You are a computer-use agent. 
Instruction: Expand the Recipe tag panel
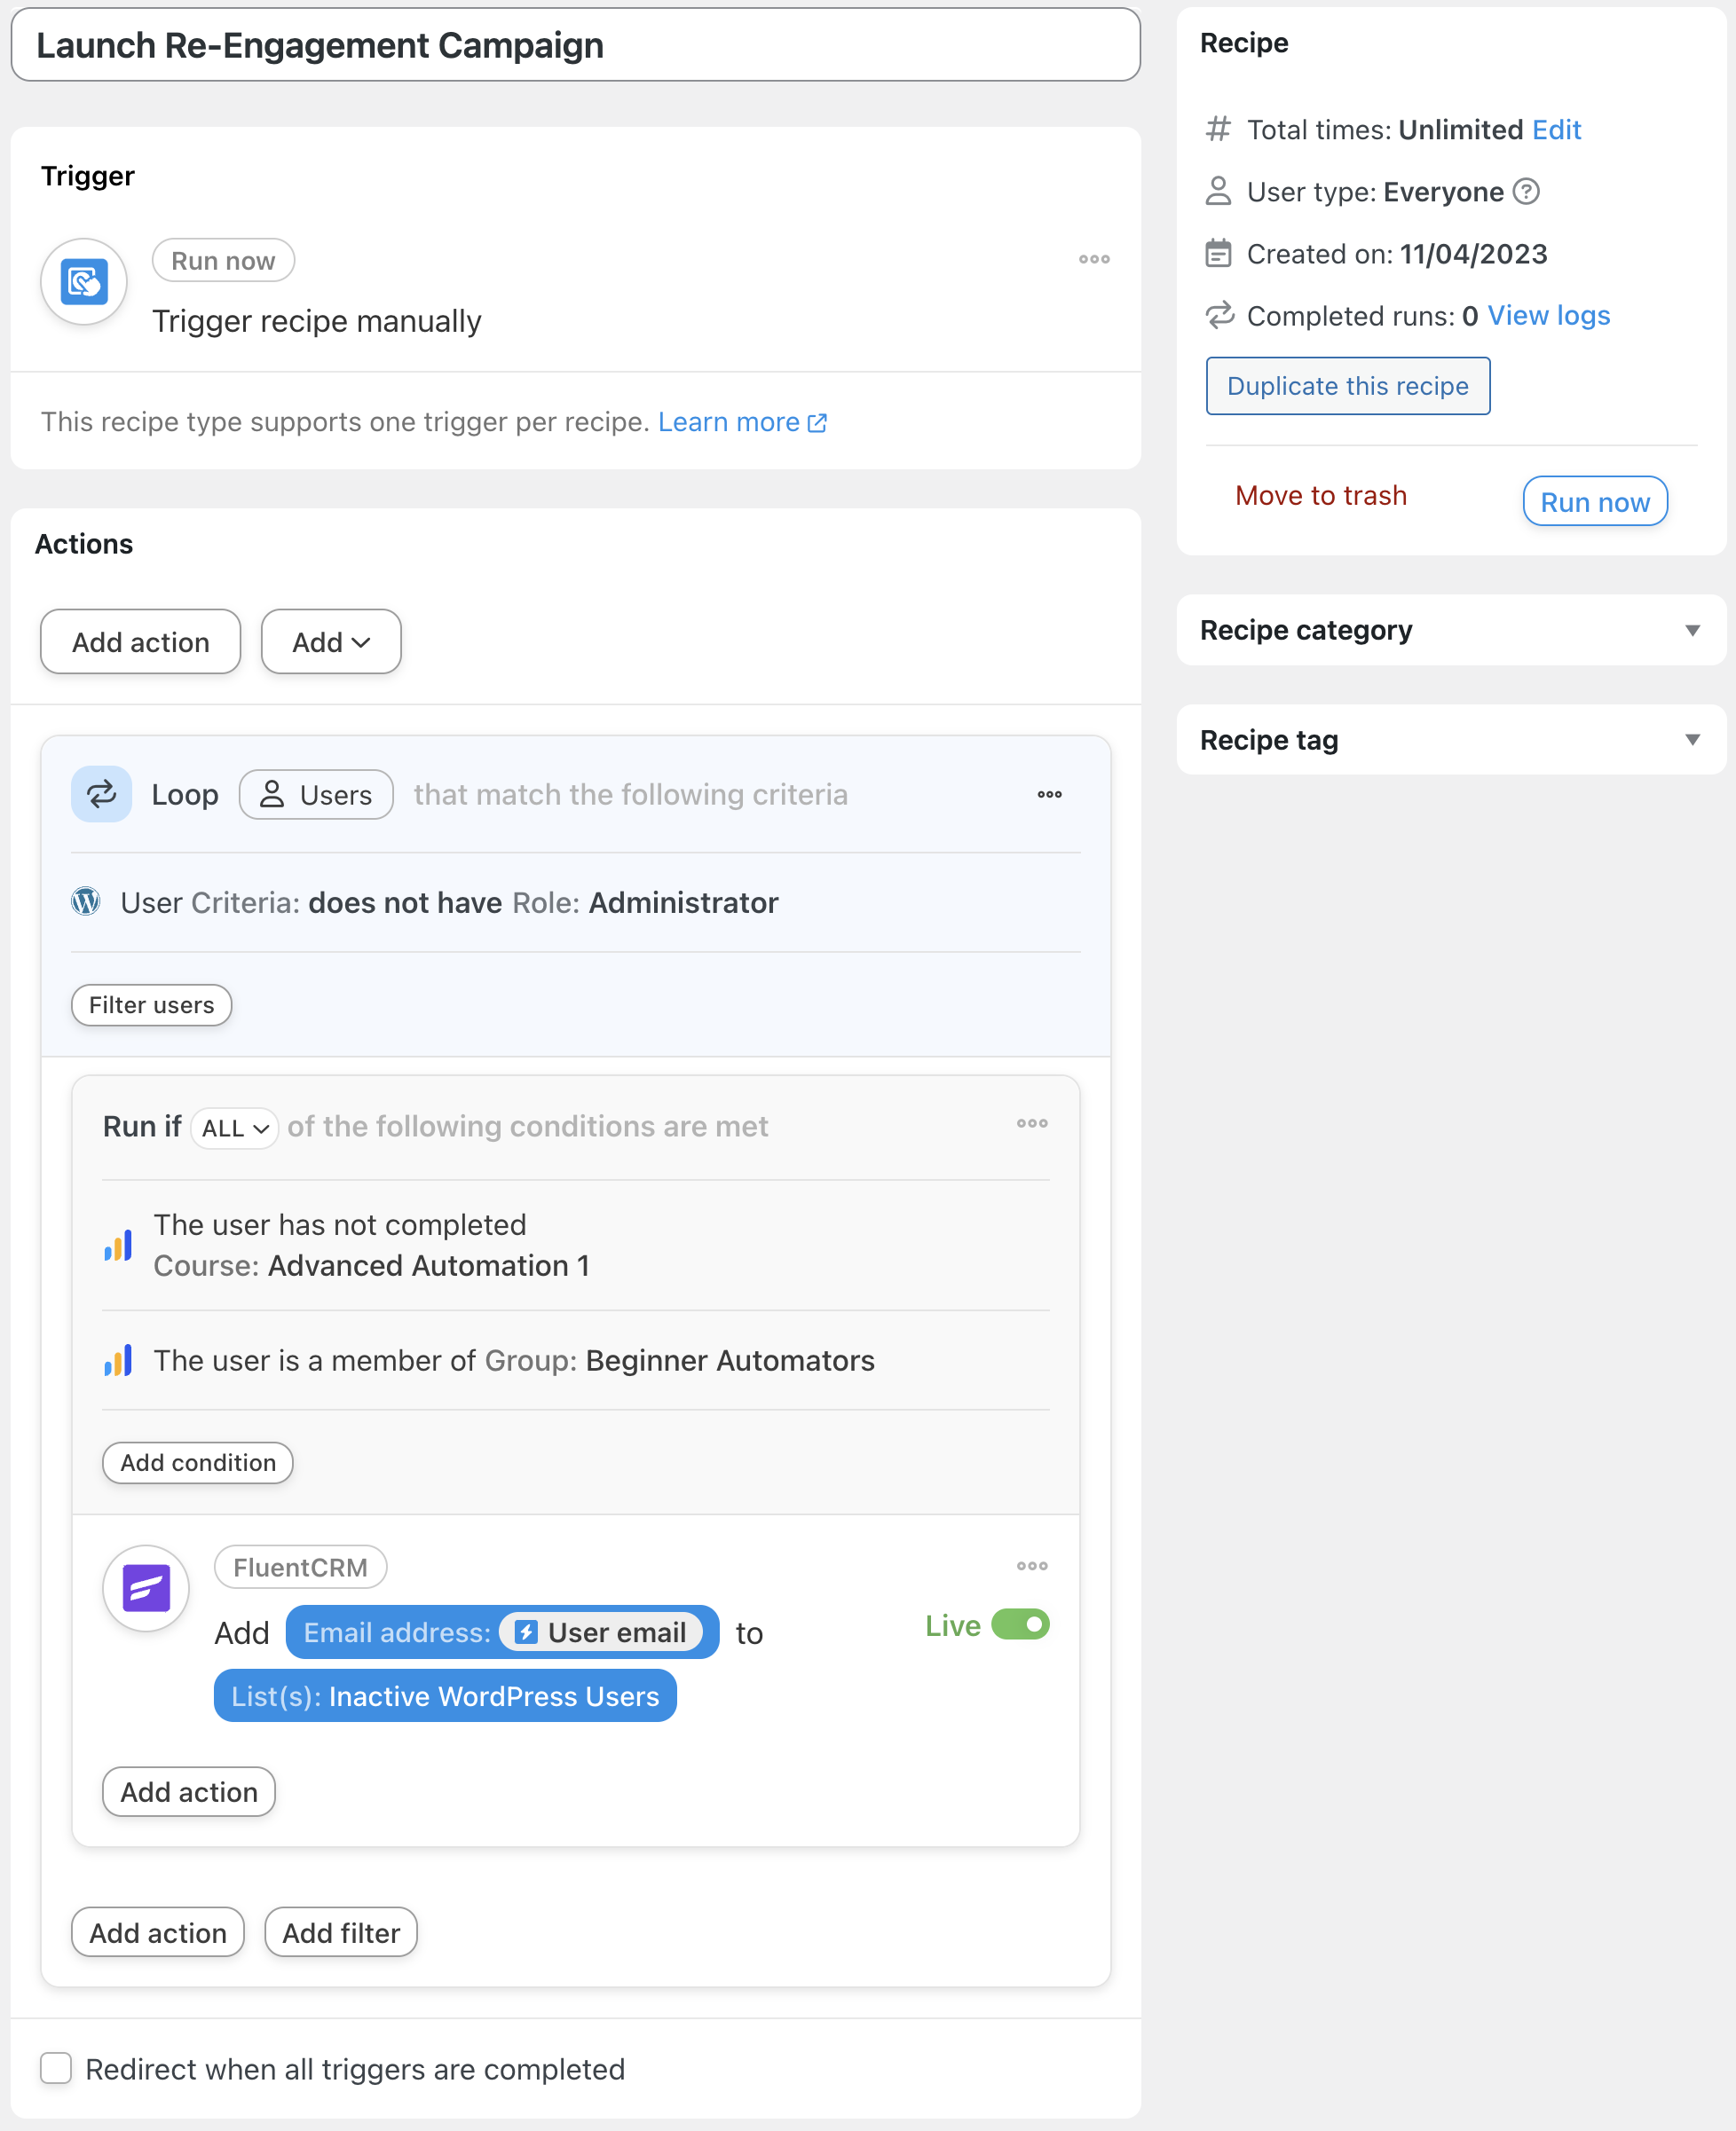pyautogui.click(x=1451, y=740)
